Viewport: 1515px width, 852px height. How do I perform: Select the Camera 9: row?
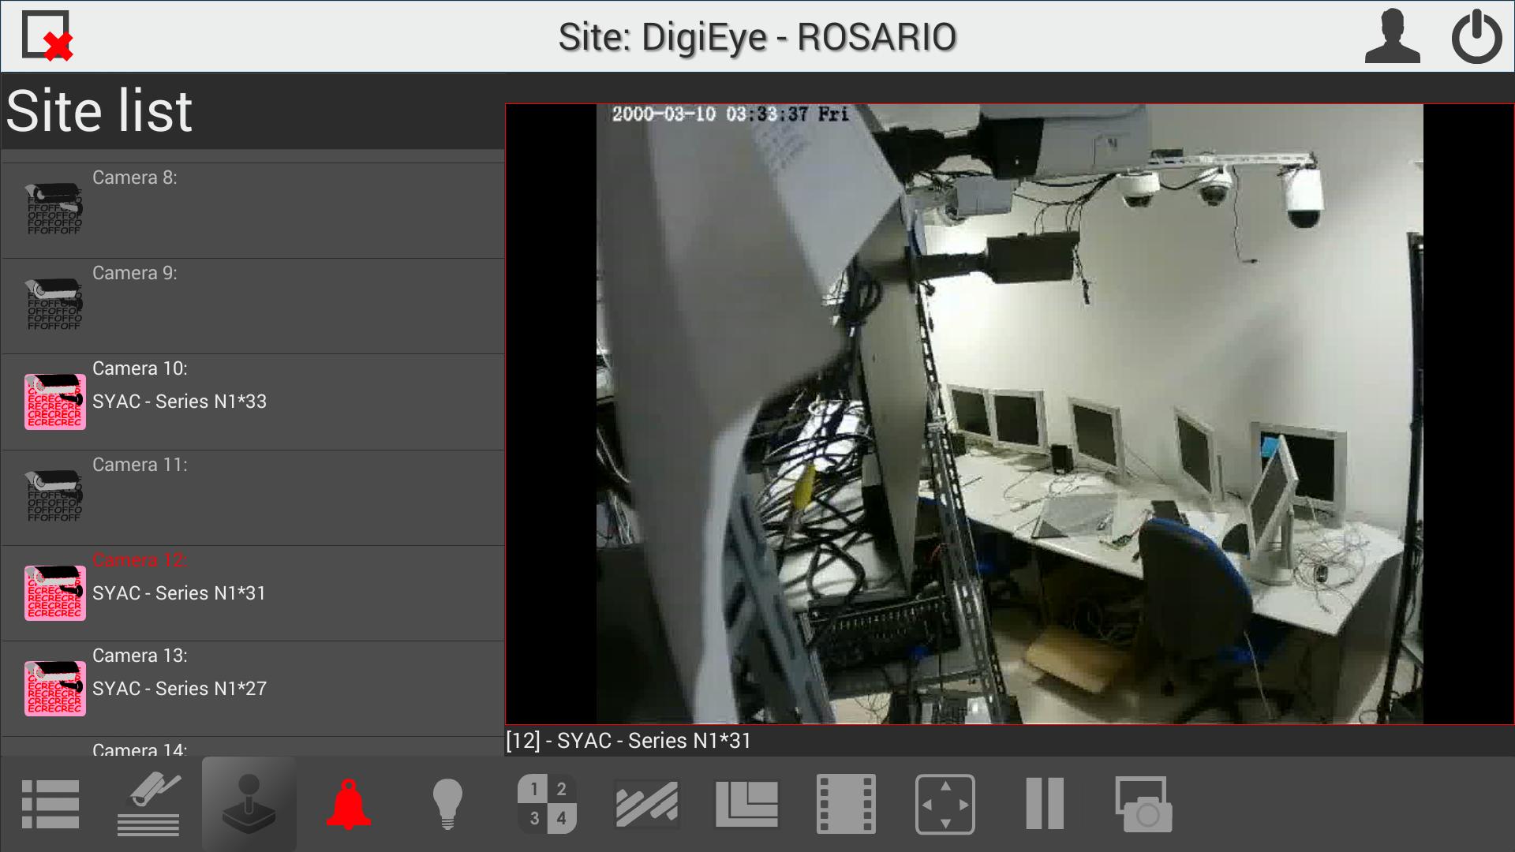252,306
